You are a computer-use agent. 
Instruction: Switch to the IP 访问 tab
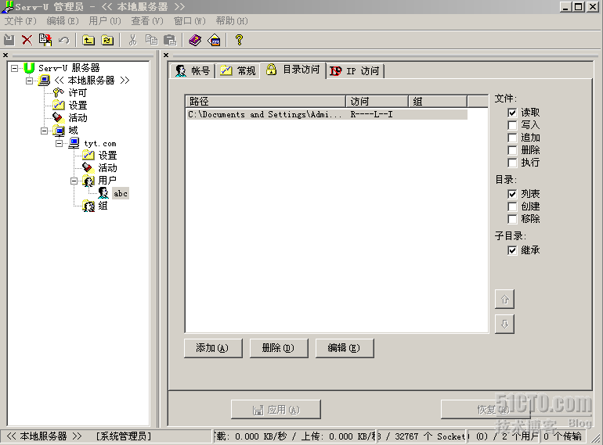coord(355,70)
